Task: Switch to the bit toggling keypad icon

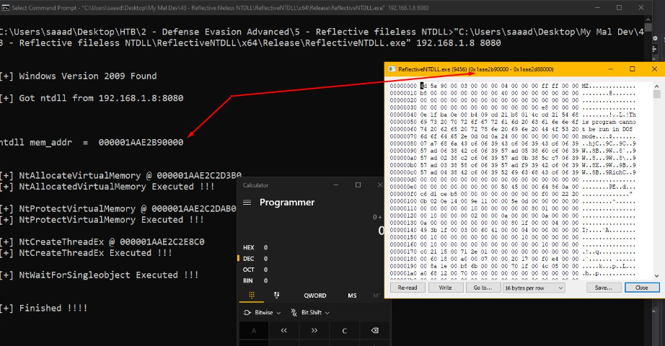Action: tap(276, 295)
